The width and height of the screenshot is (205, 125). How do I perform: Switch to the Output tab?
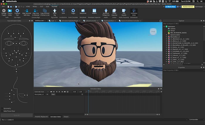[x=66, y=116]
